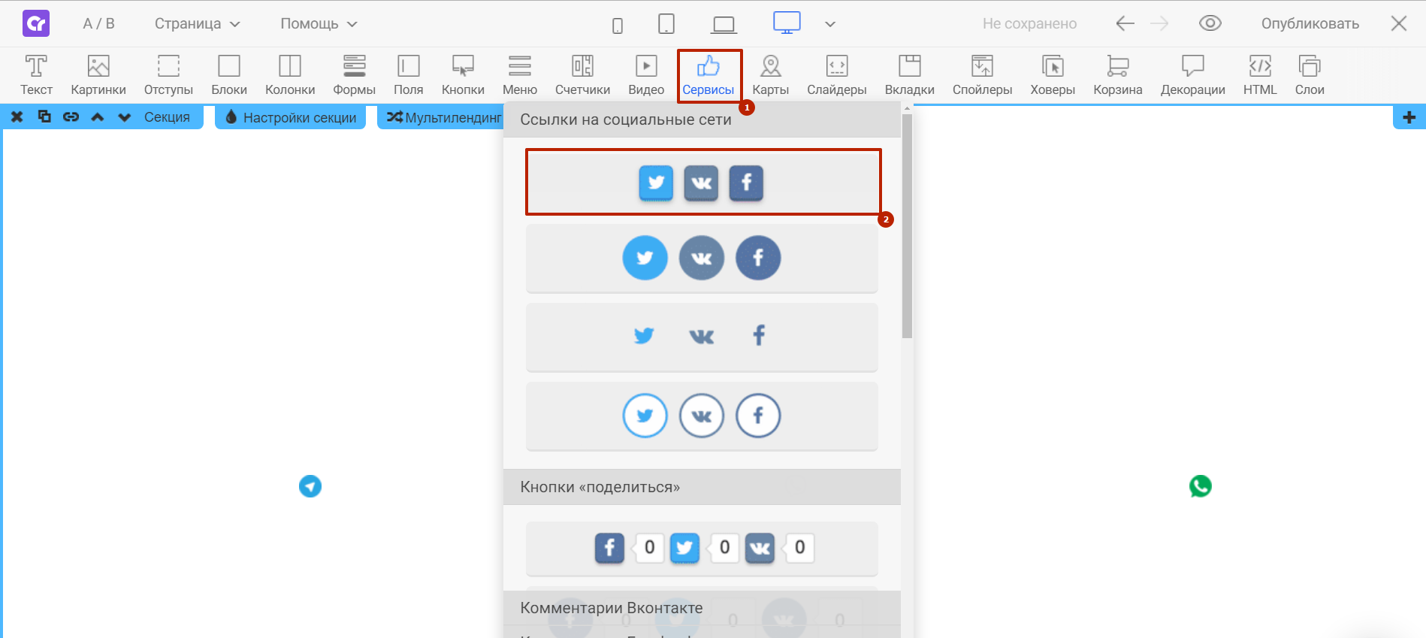Move section up
Screen dimensions: 1426x638
pyautogui.click(x=98, y=117)
